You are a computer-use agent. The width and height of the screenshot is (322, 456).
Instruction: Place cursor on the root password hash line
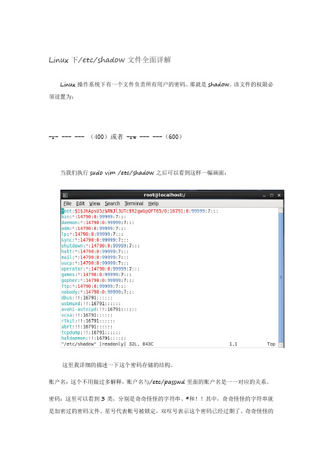pyautogui.click(x=140, y=211)
